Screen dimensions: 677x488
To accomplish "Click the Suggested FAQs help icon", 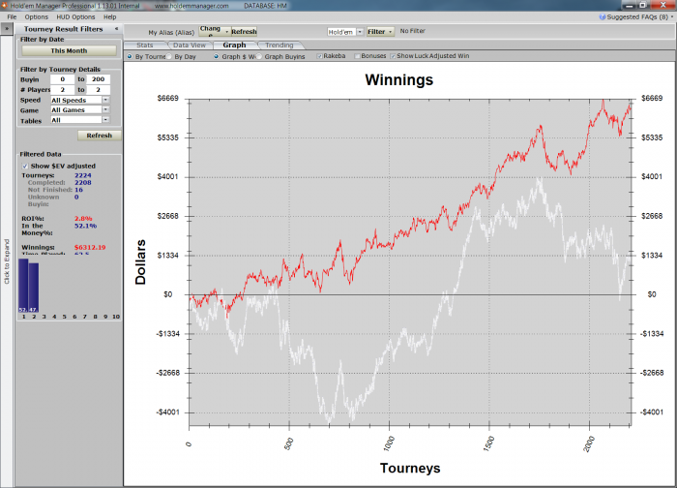I will [x=603, y=16].
